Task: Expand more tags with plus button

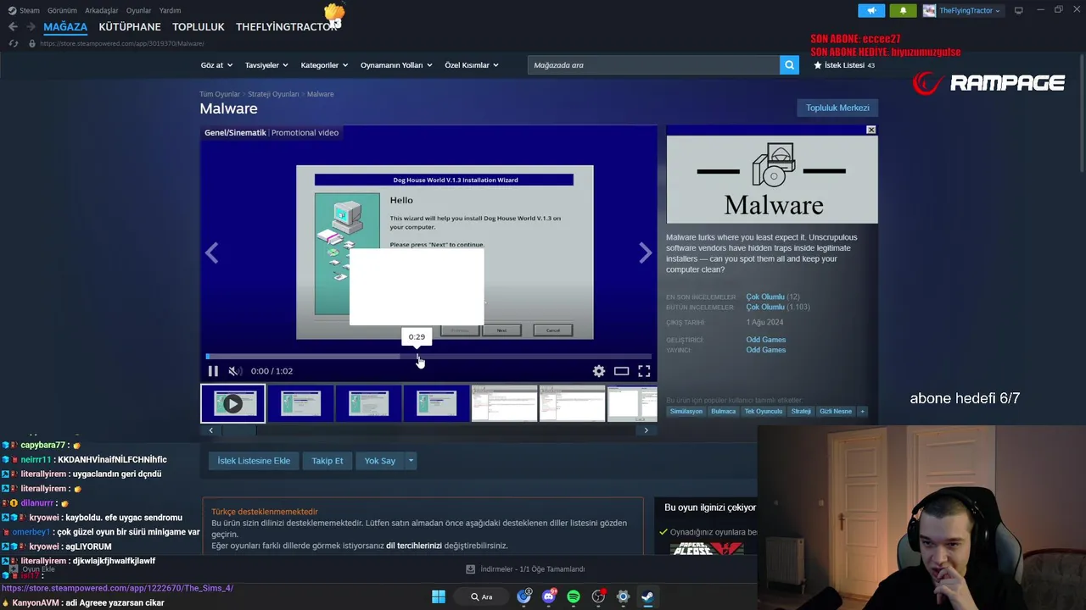Action: [x=862, y=411]
